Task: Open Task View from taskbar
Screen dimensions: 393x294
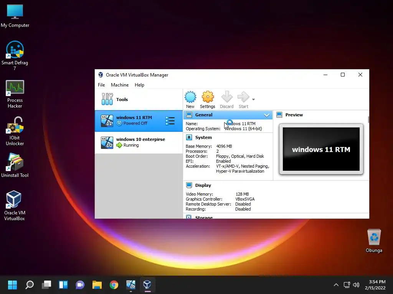Action: tap(46, 285)
